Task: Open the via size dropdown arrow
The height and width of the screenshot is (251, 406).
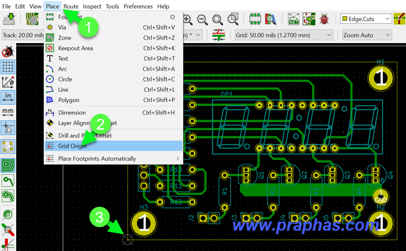Action: [198, 35]
